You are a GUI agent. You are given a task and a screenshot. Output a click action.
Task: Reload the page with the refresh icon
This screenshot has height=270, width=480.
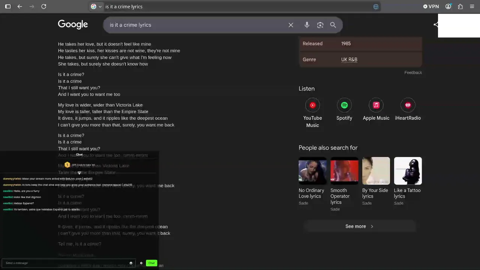(x=43, y=6)
